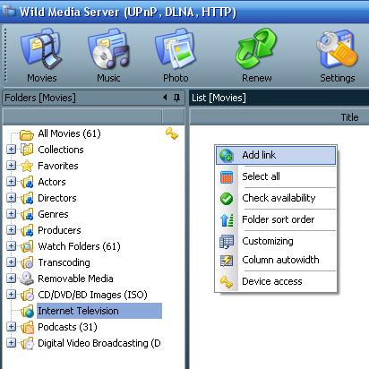Click the globe icon next to Add link
The height and width of the screenshot is (369, 369).
(227, 155)
